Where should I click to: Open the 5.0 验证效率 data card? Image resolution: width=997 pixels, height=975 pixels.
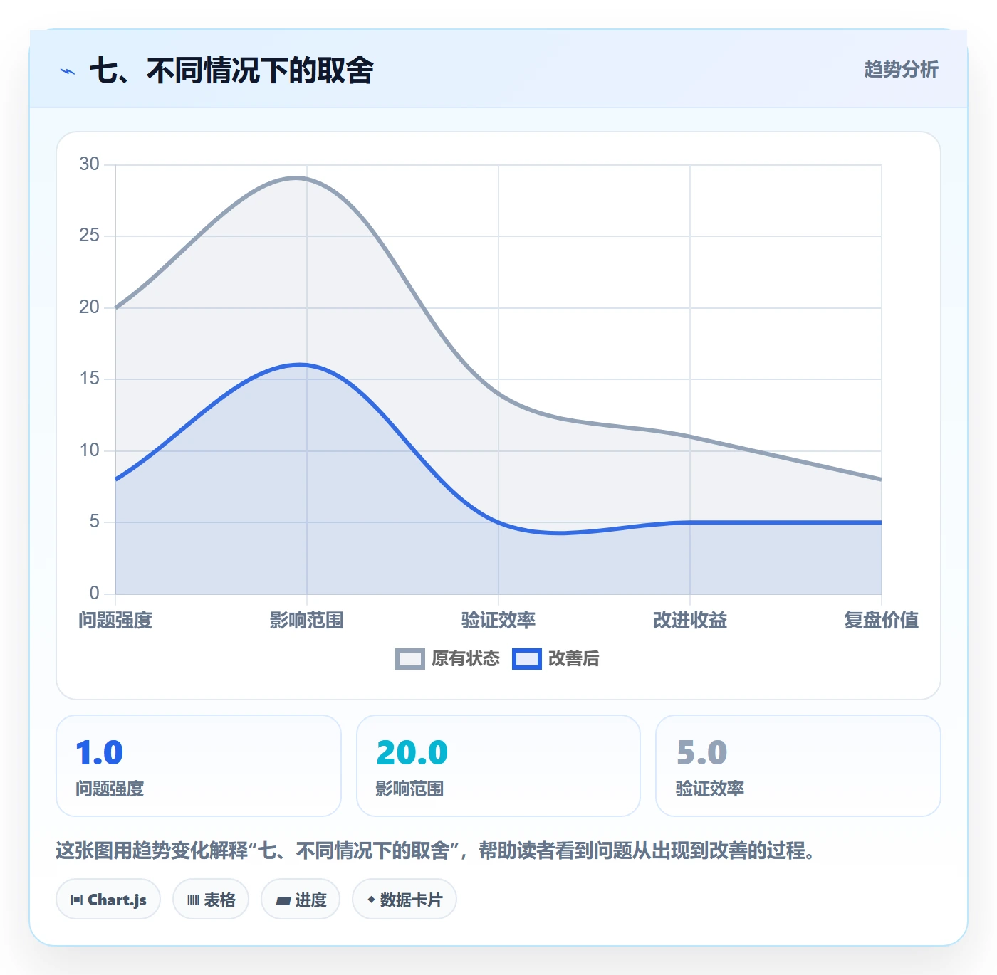click(x=798, y=766)
